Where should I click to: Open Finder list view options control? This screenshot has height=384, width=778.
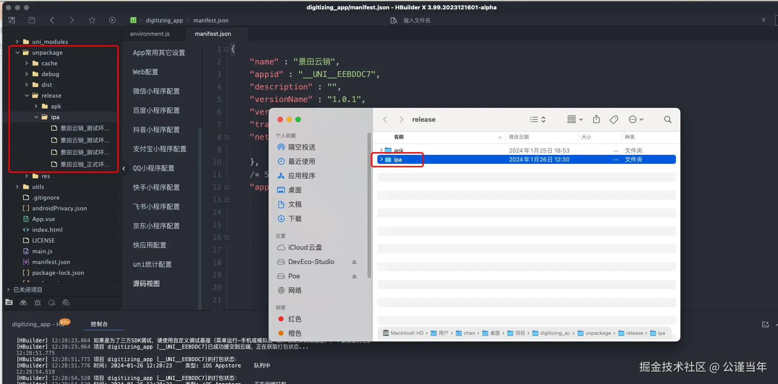[538, 119]
